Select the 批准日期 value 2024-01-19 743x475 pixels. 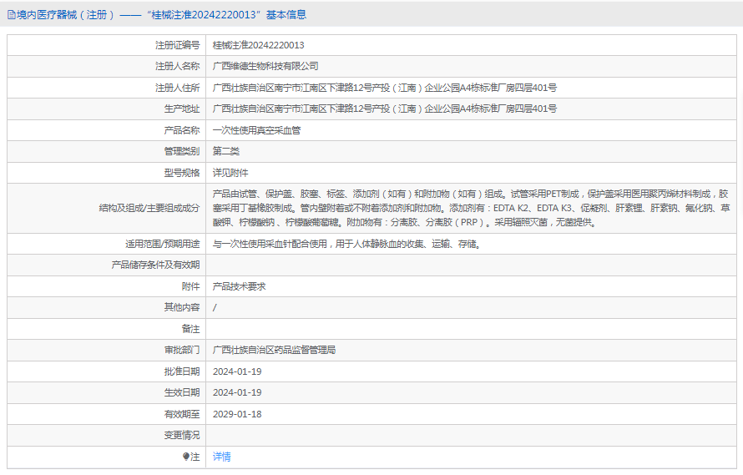coord(237,371)
